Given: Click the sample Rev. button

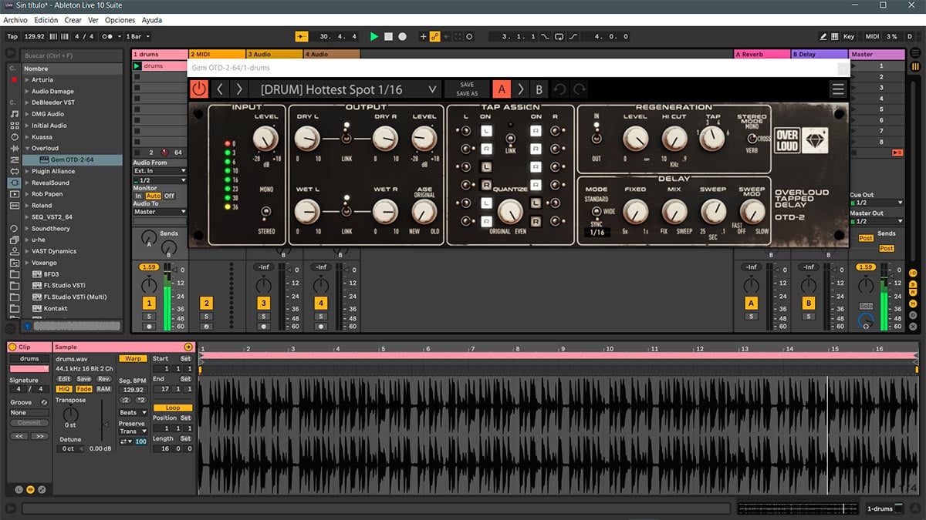Looking at the screenshot, I should click(x=104, y=379).
